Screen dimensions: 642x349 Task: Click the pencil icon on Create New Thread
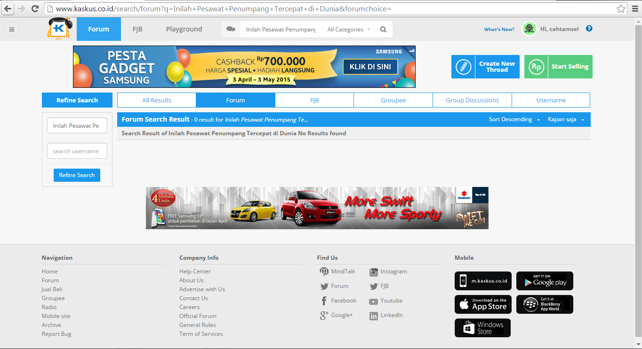463,67
